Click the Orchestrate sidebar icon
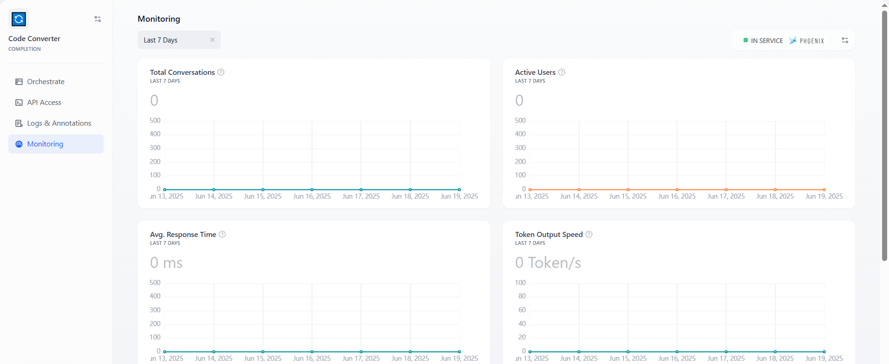This screenshot has height=364, width=889. [19, 82]
